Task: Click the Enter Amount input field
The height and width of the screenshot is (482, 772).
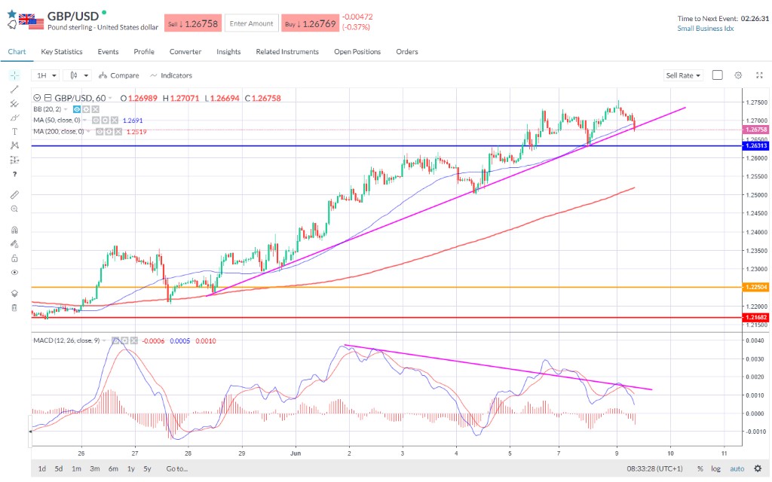Action: (252, 23)
